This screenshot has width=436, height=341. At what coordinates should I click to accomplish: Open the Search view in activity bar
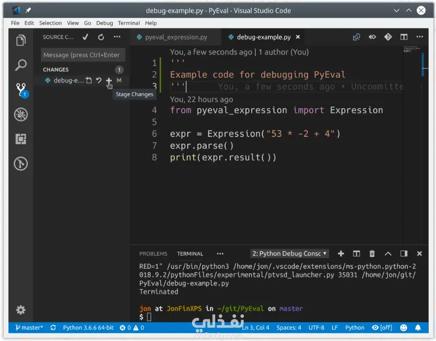(21, 65)
